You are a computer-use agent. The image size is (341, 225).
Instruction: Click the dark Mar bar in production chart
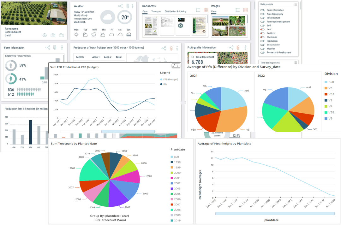[30, 132]
